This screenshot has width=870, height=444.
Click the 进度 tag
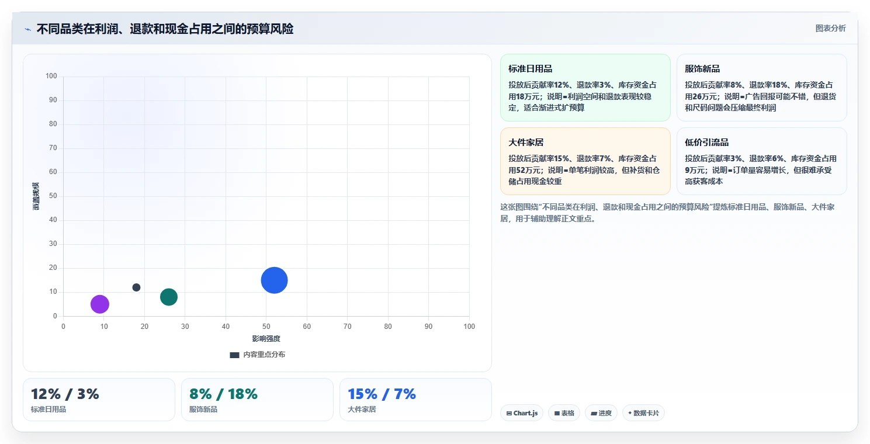pos(601,413)
